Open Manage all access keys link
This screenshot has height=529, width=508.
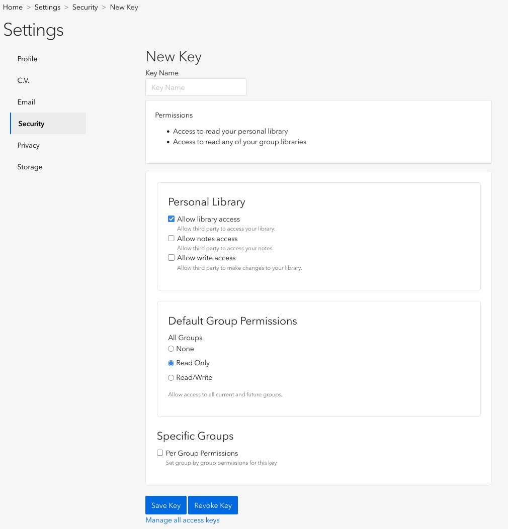pyautogui.click(x=183, y=520)
